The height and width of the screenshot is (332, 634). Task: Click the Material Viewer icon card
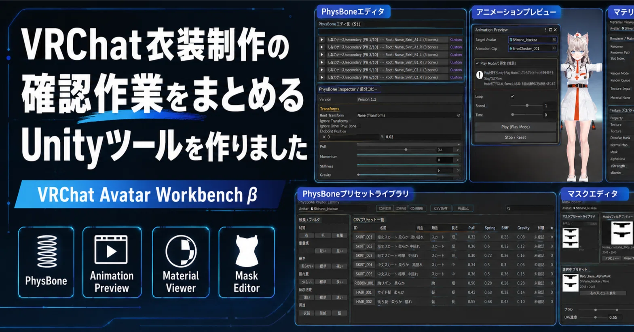point(181,262)
